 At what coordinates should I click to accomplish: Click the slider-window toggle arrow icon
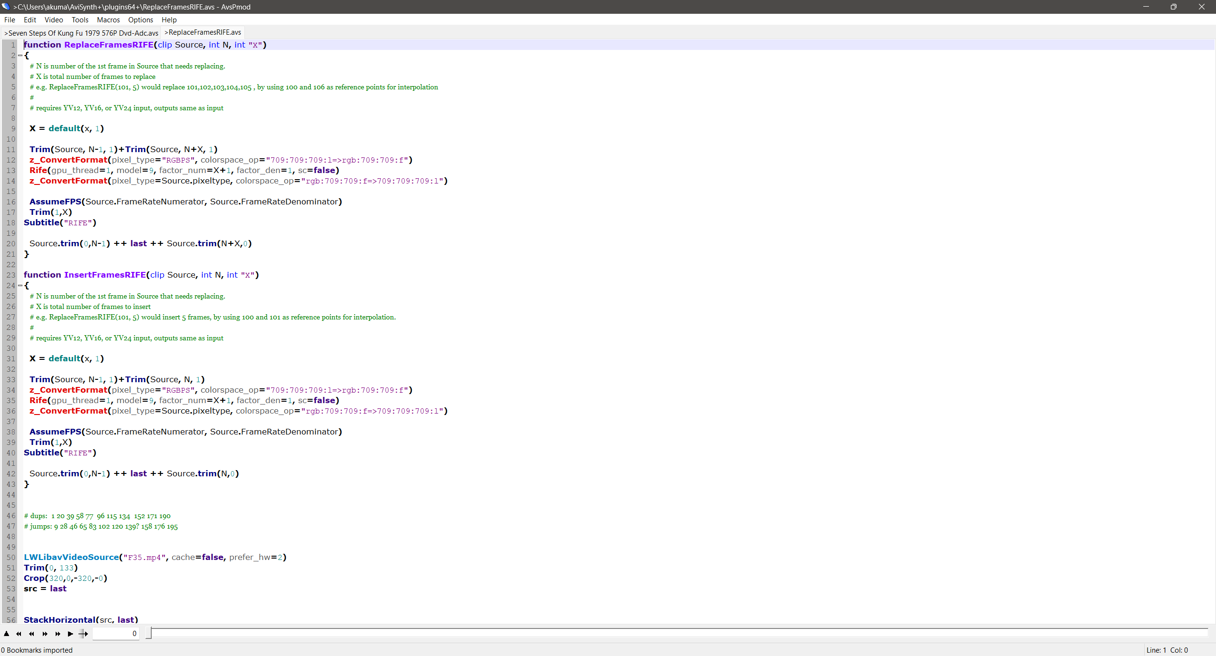pyautogui.click(x=83, y=634)
